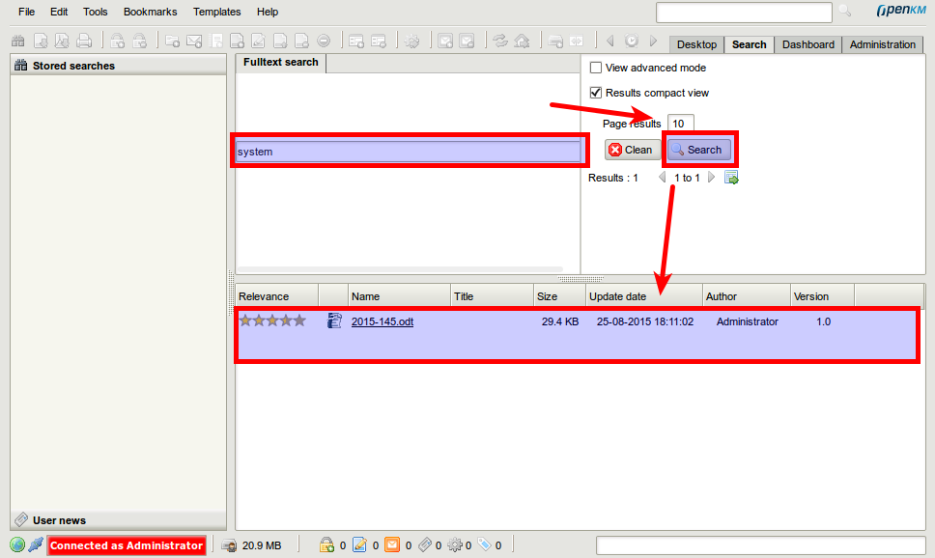This screenshot has height=558, width=935.
Task: Enable View advanced mode checkbox
Action: [x=596, y=68]
